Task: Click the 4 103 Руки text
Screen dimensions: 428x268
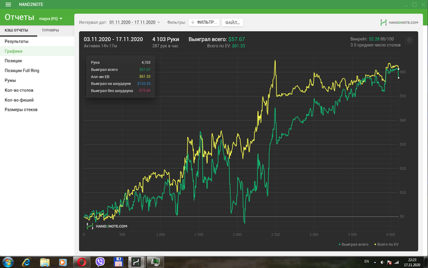Action: click(x=166, y=39)
